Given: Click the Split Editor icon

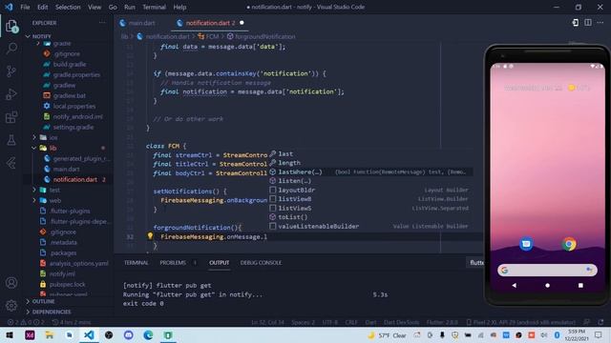Looking at the screenshot, I should click(x=588, y=23).
